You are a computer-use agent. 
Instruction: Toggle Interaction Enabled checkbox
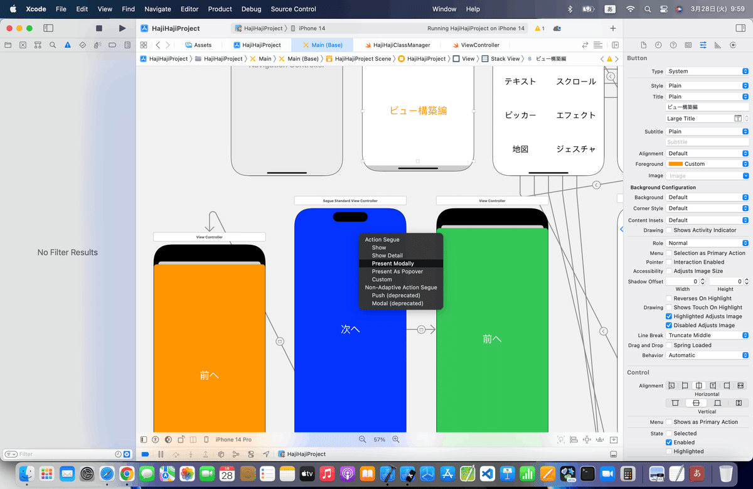tap(669, 262)
